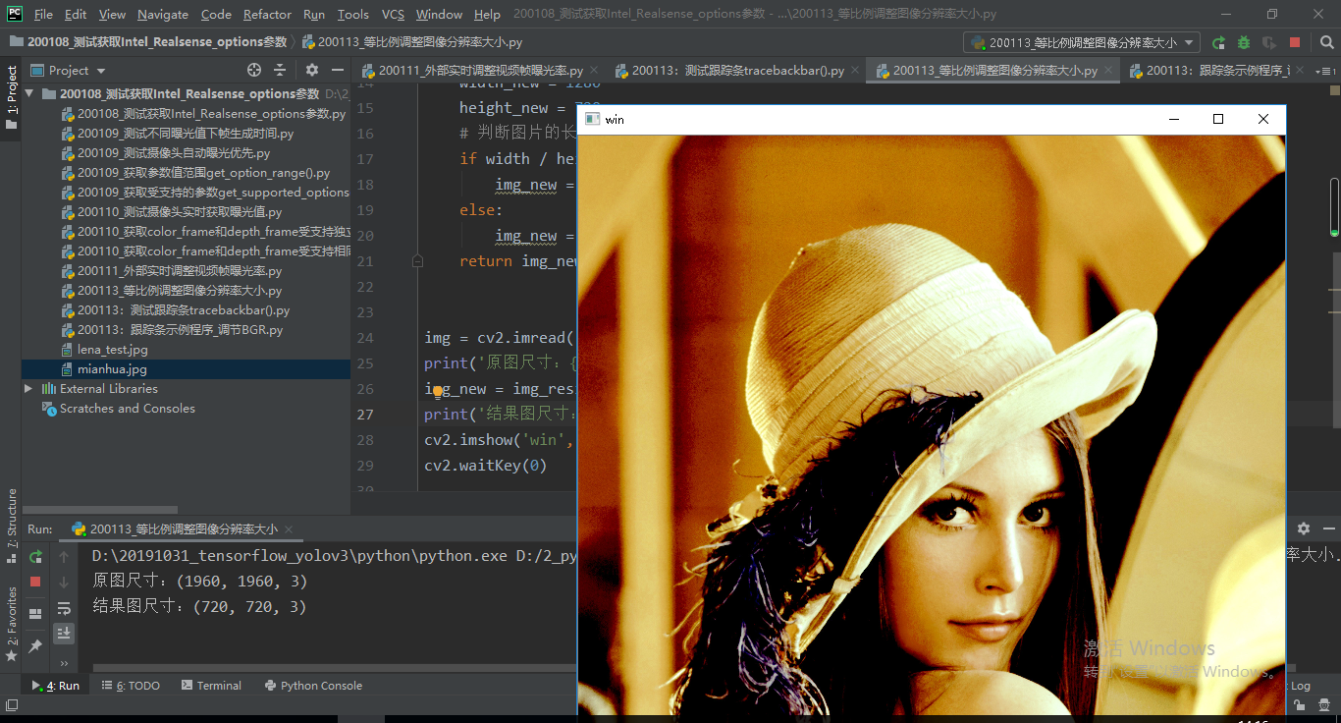Toggle tool window bars with the bottom-left corner icon

(11, 705)
